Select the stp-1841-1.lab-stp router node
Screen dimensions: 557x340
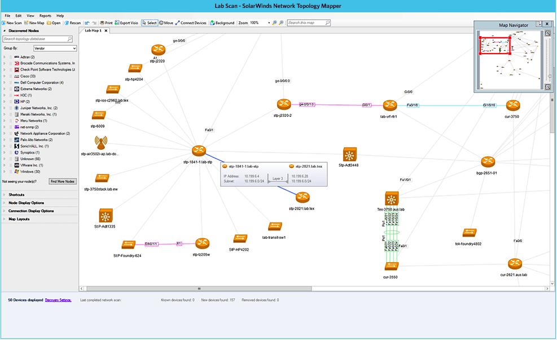click(x=199, y=150)
